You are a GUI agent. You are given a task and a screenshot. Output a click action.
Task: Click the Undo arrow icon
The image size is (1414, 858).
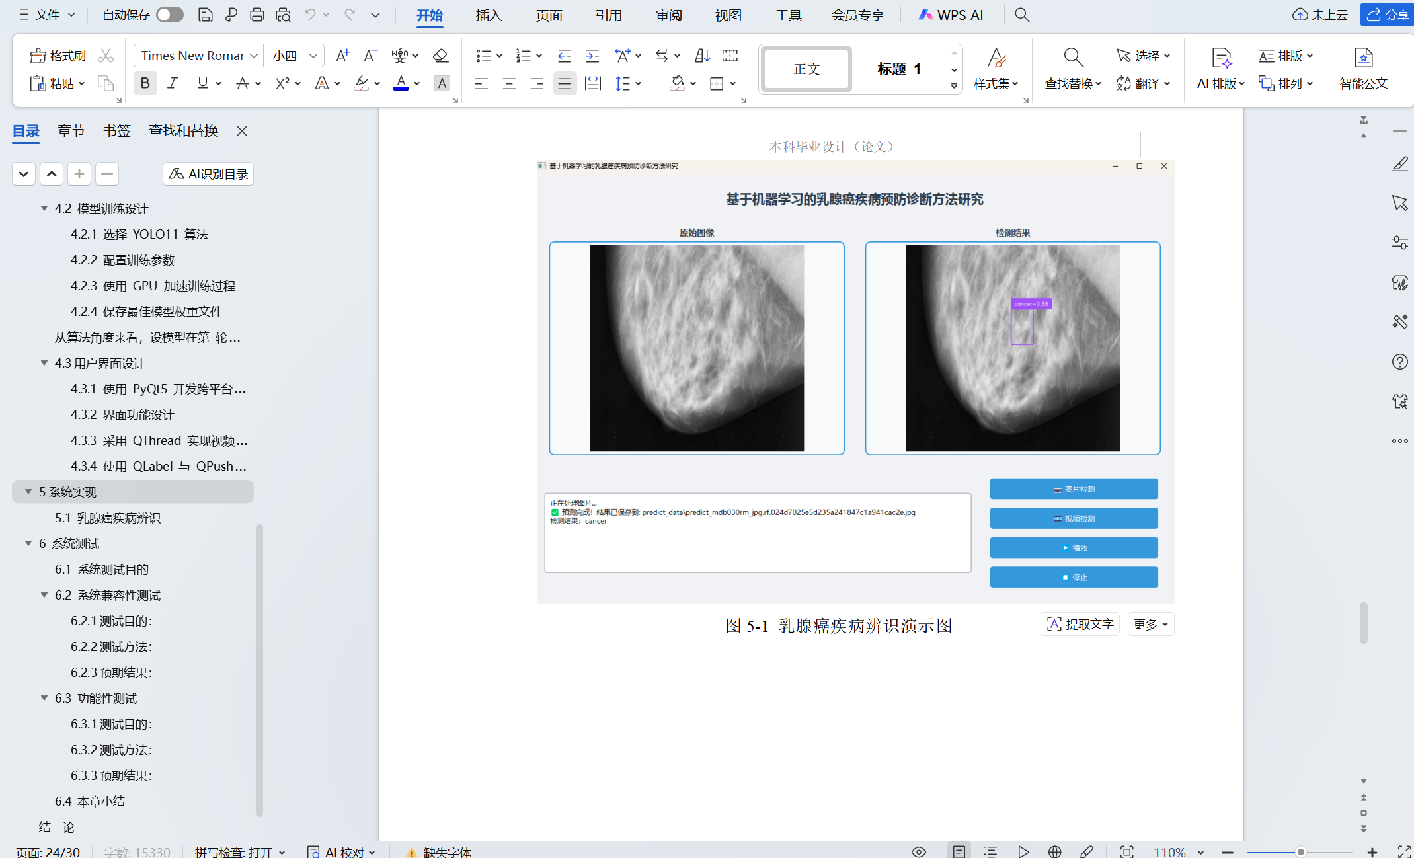coord(310,15)
